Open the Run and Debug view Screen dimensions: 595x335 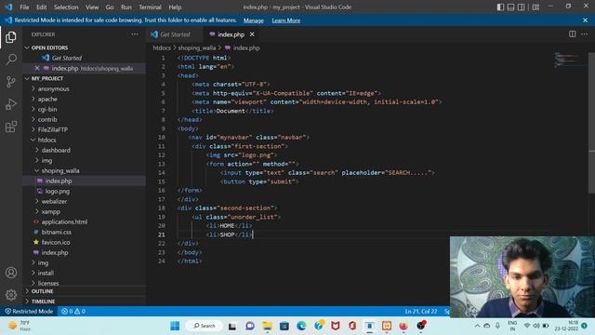coord(11,104)
